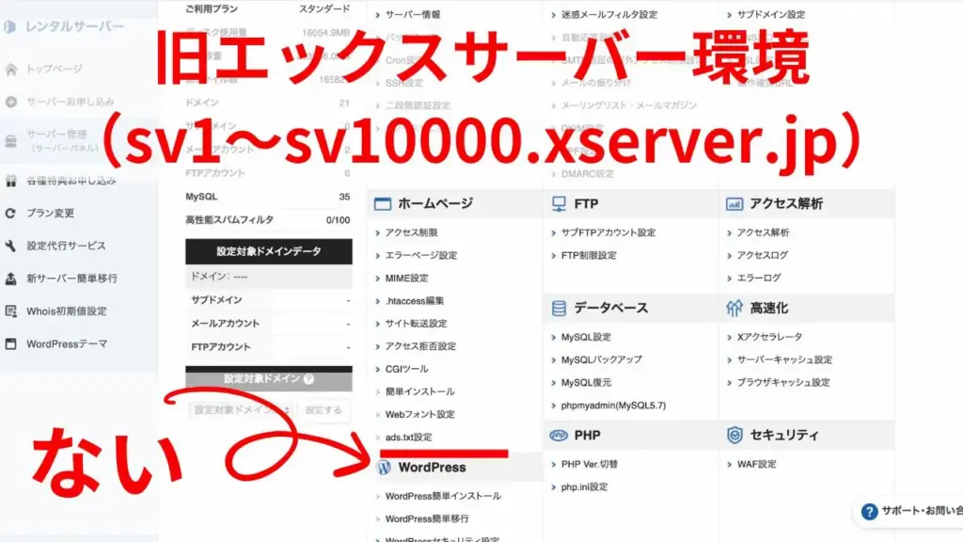Click the help icon next to 設定対象ドメイン

coord(308,379)
